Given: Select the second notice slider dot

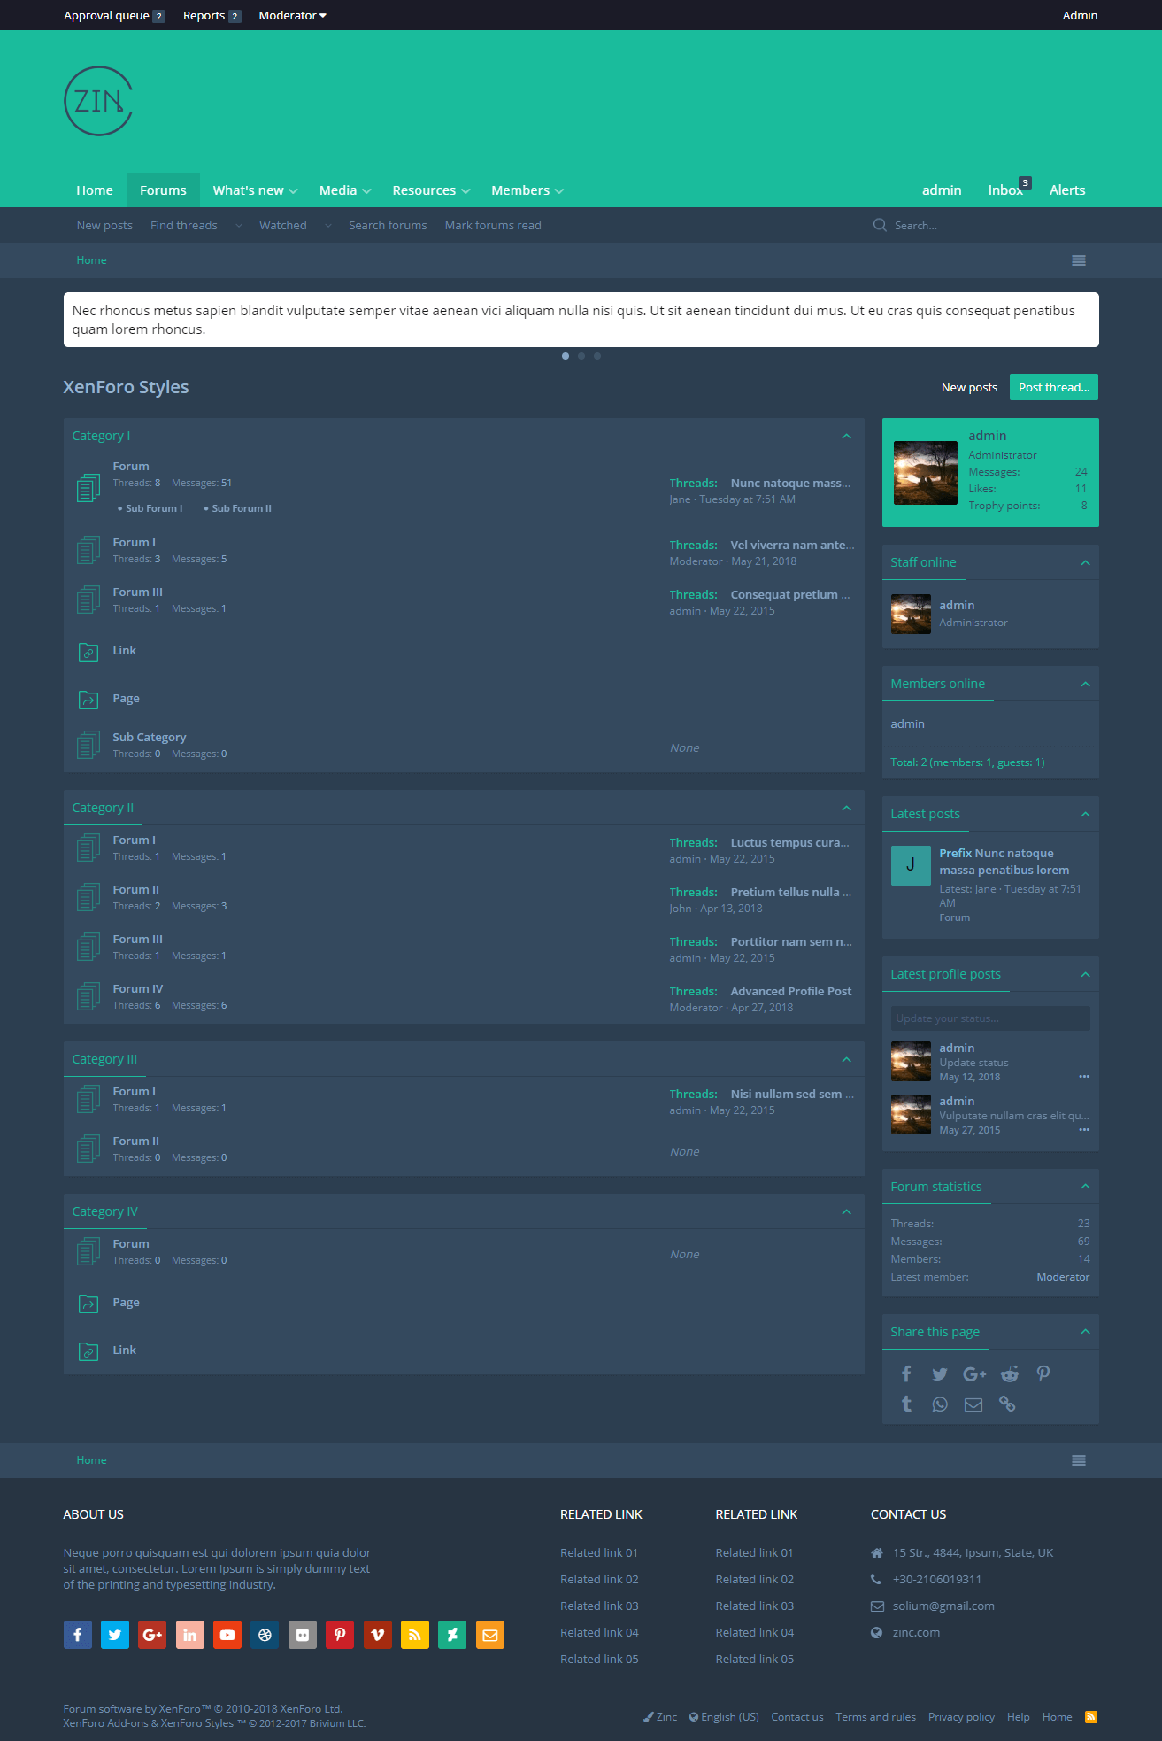Looking at the screenshot, I should point(581,356).
